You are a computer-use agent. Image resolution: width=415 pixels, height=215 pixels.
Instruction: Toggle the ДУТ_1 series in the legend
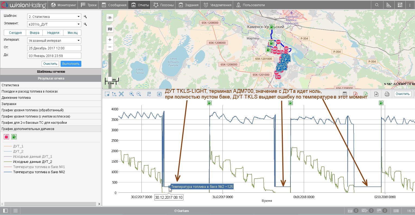[x=18, y=146]
